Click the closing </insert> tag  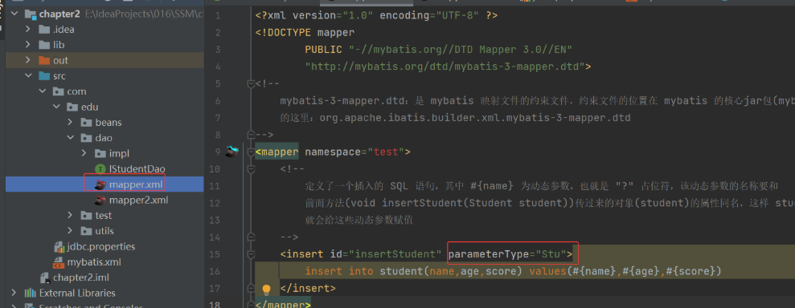pyautogui.click(x=308, y=288)
